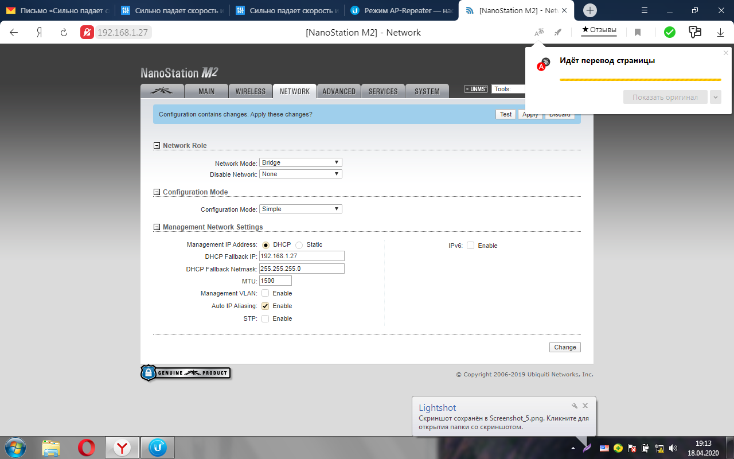This screenshot has width=734, height=459.
Task: Click the Genuine Product badge
Action: [x=186, y=373]
